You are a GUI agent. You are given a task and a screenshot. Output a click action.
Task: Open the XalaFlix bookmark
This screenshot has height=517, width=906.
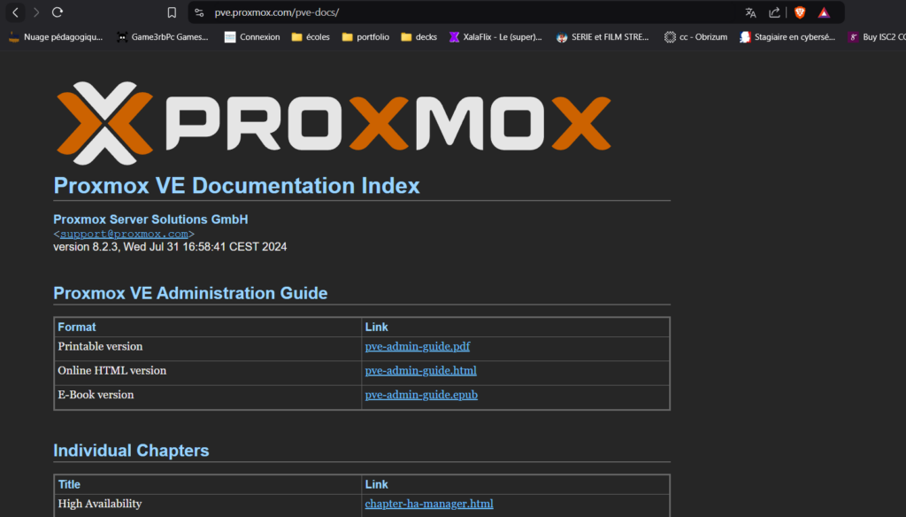(x=495, y=37)
